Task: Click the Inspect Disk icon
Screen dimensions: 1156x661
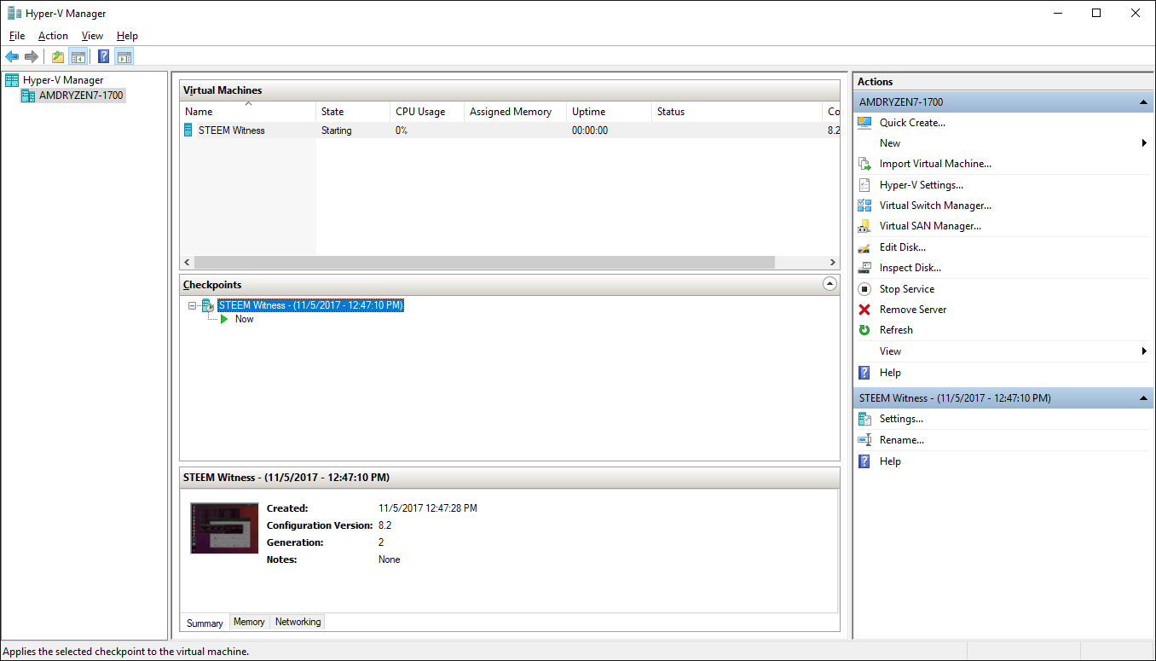Action: coord(864,268)
